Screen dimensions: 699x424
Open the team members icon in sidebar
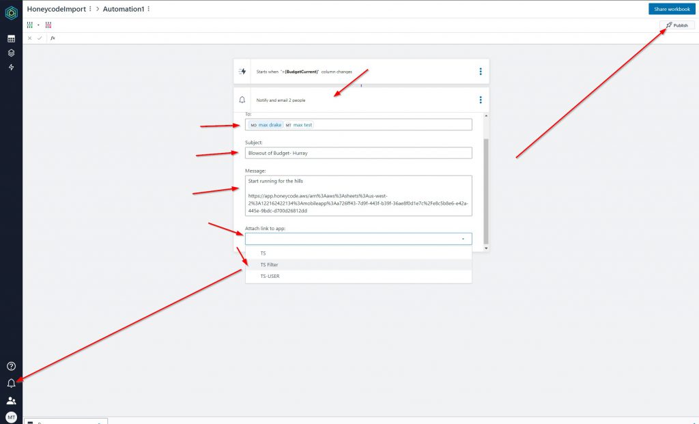pos(11,401)
